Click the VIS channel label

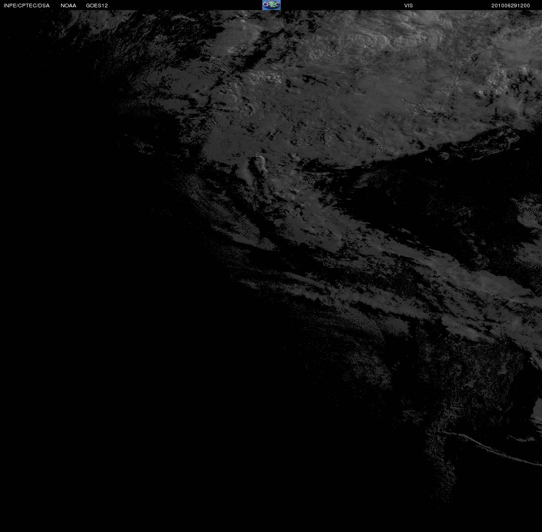pyautogui.click(x=409, y=6)
